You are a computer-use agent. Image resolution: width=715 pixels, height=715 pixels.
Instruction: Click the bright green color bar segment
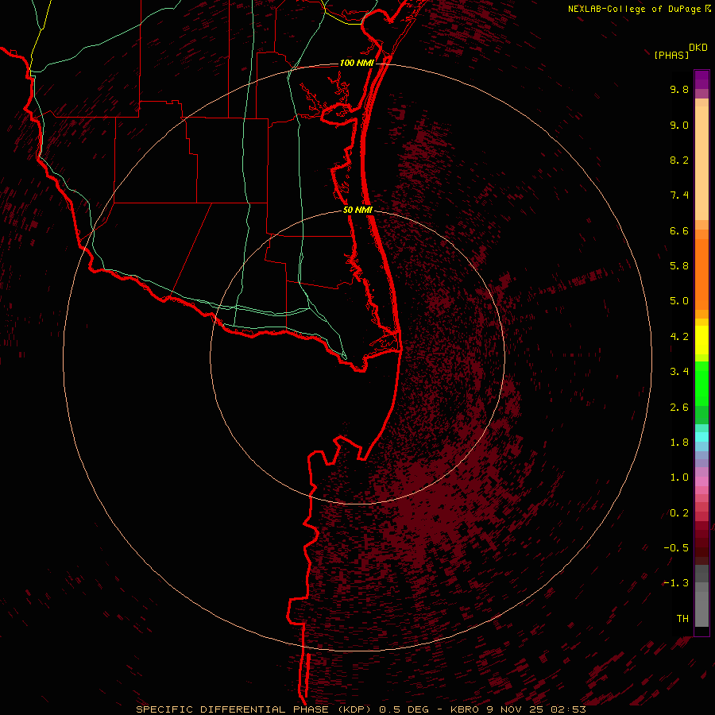(x=701, y=384)
